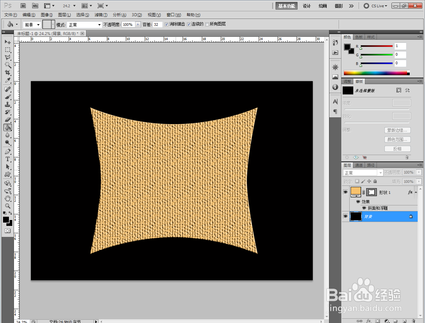Open options bar 不透明度 slider arrow
The image size is (425, 323).
coord(138,25)
